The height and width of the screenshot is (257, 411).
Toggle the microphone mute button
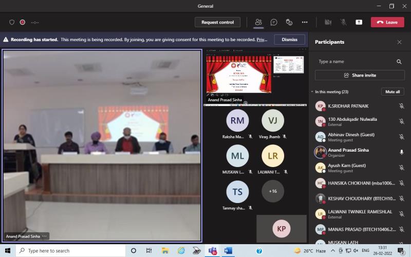tap(343, 22)
